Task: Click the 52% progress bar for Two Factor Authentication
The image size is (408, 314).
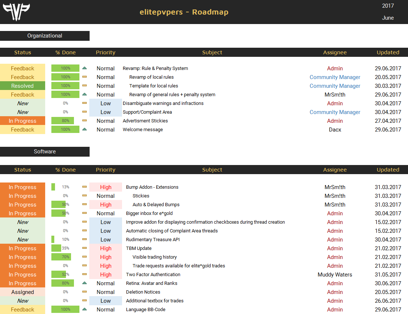Action: coord(59,274)
